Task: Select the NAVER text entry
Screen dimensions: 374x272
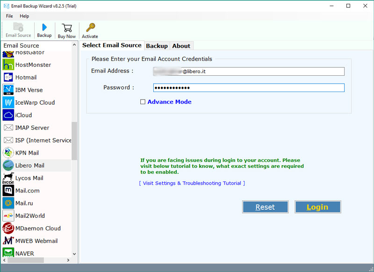Action: [x=25, y=253]
